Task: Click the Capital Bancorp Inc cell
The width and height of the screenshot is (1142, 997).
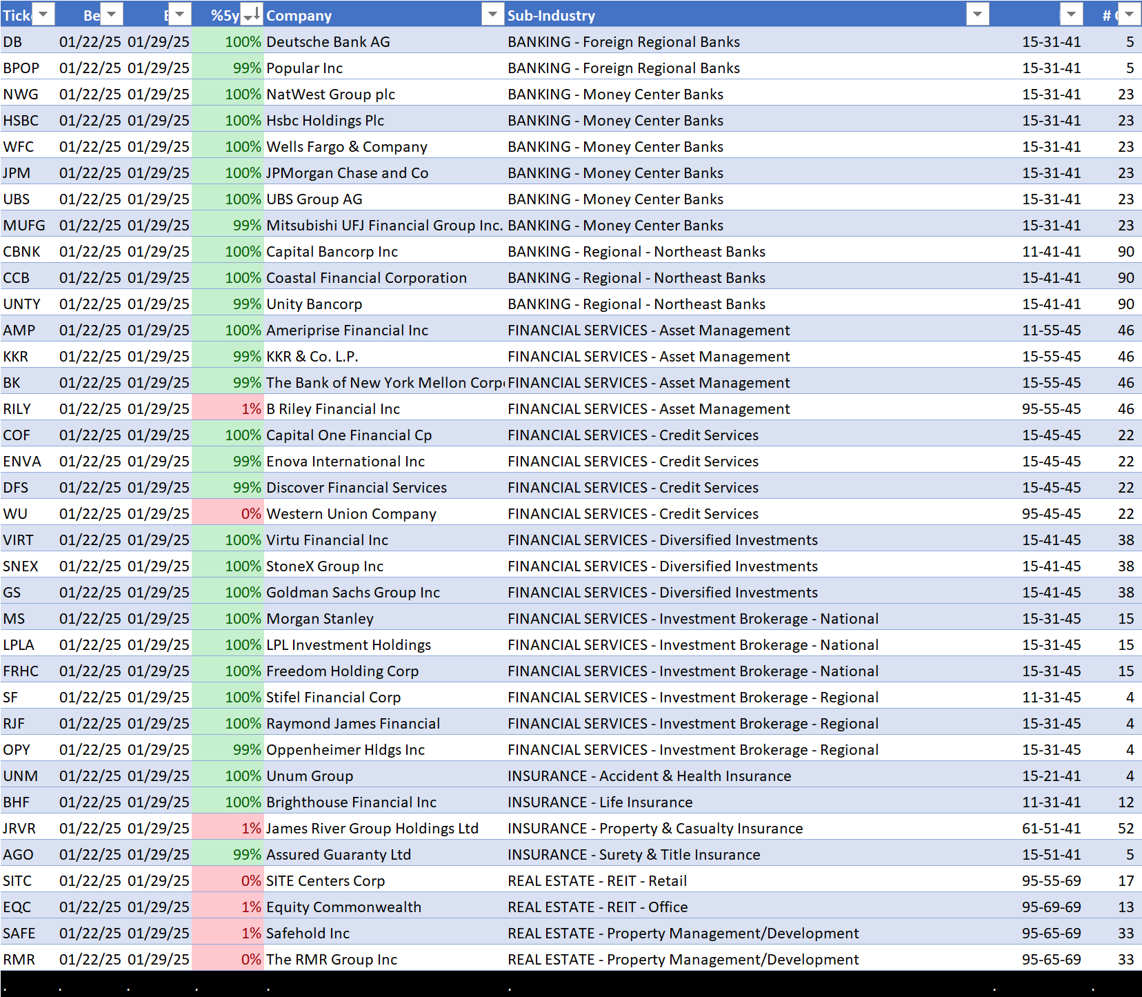Action: point(332,252)
